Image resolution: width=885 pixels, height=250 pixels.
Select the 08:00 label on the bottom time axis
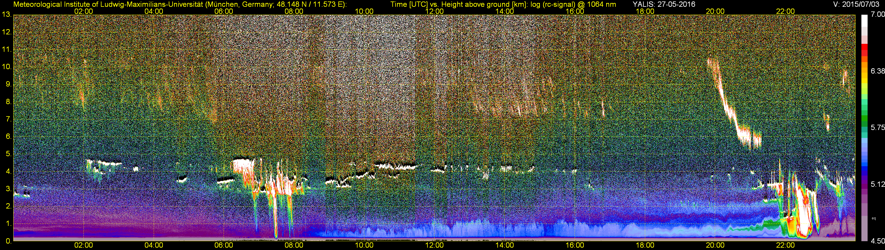pyautogui.click(x=294, y=246)
